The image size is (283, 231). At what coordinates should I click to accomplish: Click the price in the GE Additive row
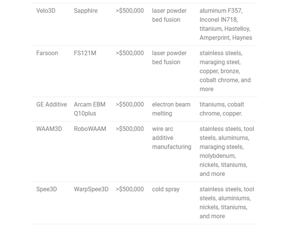click(x=130, y=104)
